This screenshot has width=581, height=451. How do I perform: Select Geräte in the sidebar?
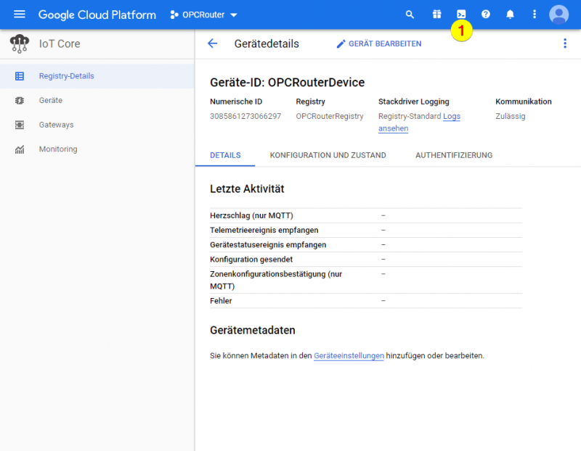click(52, 100)
